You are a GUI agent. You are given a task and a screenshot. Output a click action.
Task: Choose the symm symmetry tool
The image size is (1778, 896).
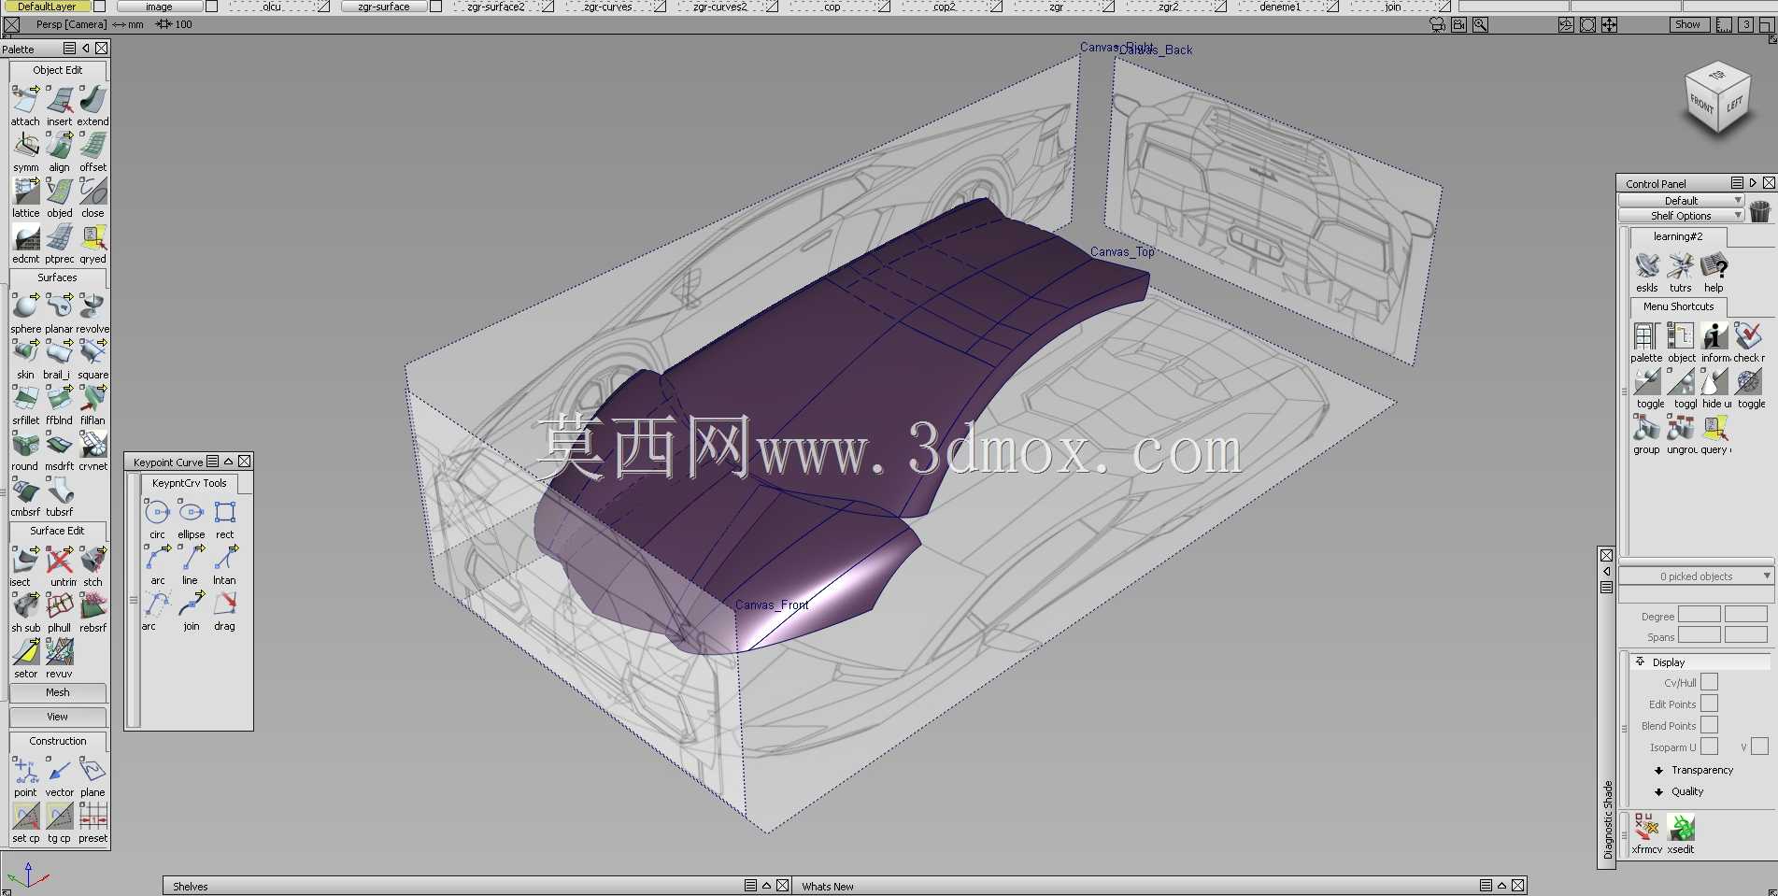coord(26,147)
